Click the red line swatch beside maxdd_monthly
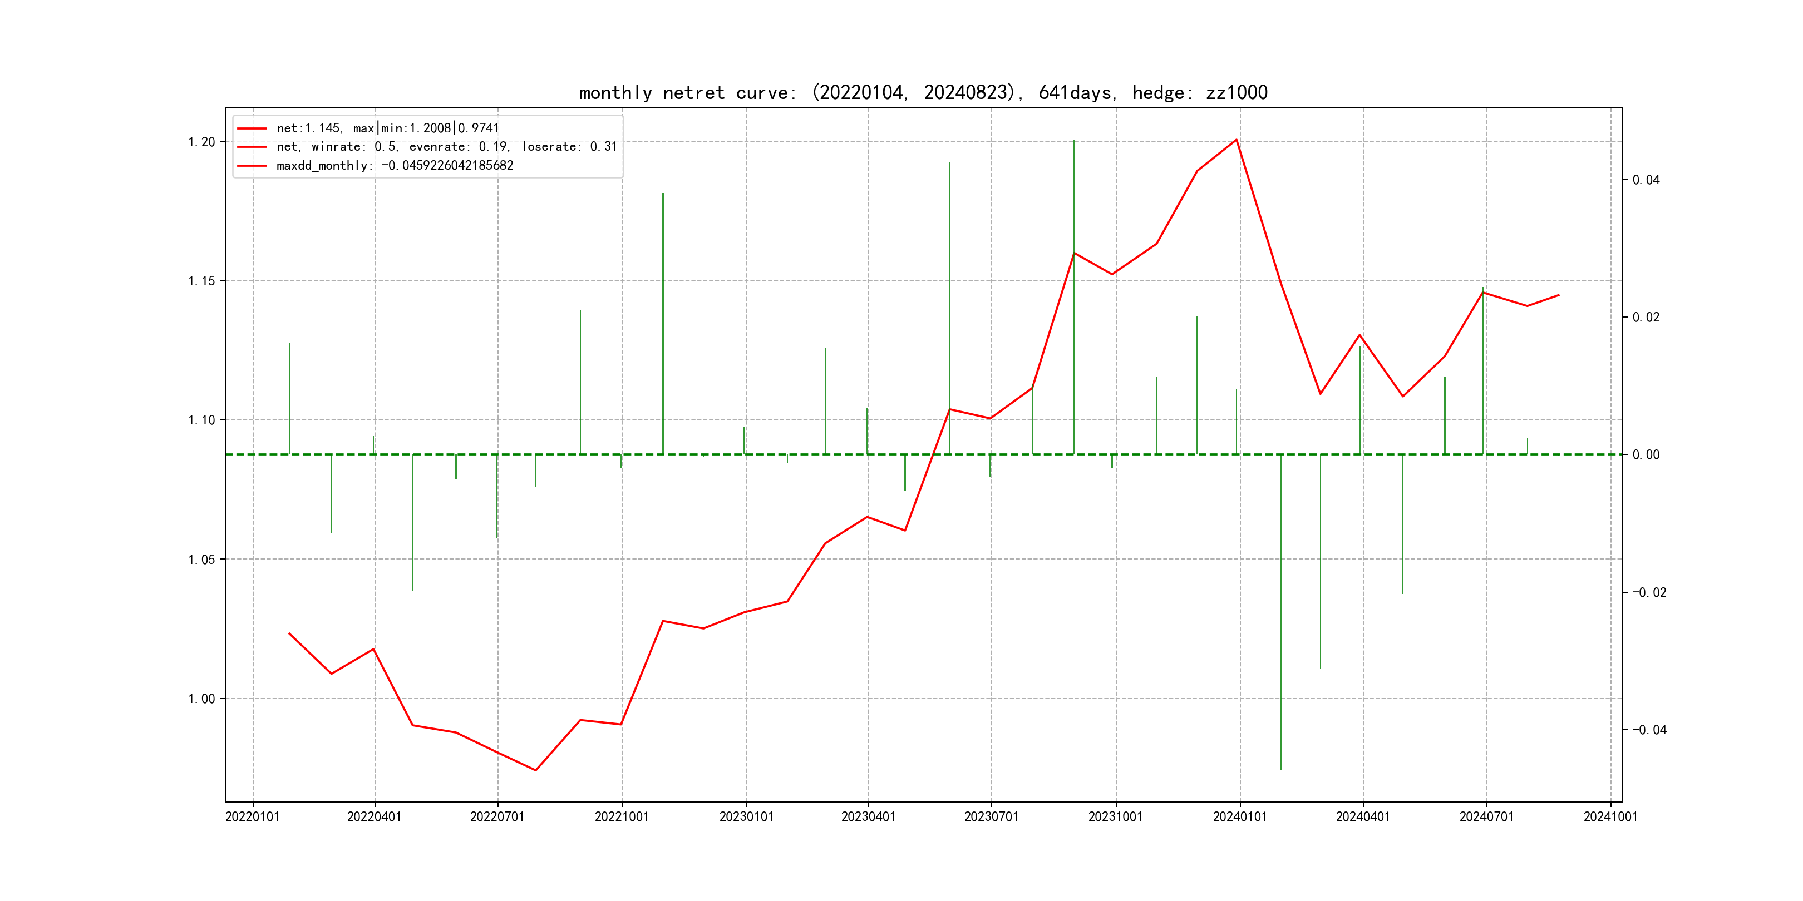Image resolution: width=1803 pixels, height=901 pixels. point(252,166)
